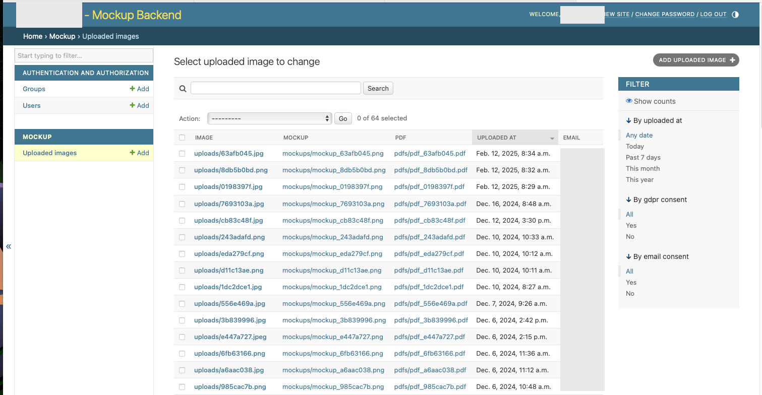The image size is (762, 395).
Task: Click the magnifier search icon
Action: pyautogui.click(x=183, y=89)
